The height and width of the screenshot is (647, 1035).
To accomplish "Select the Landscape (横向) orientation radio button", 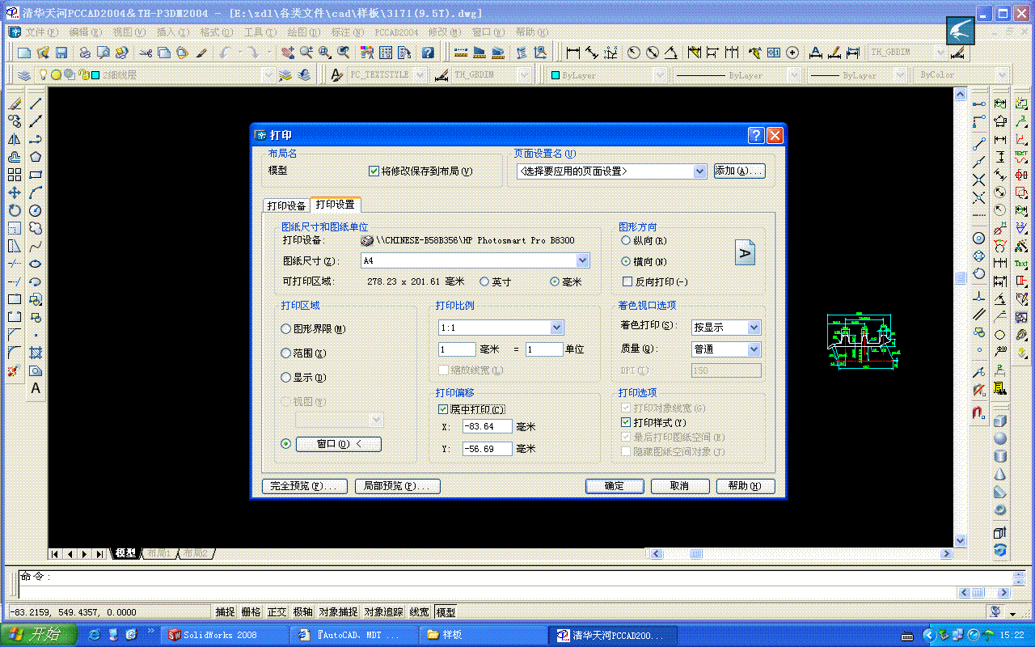I will click(x=626, y=261).
